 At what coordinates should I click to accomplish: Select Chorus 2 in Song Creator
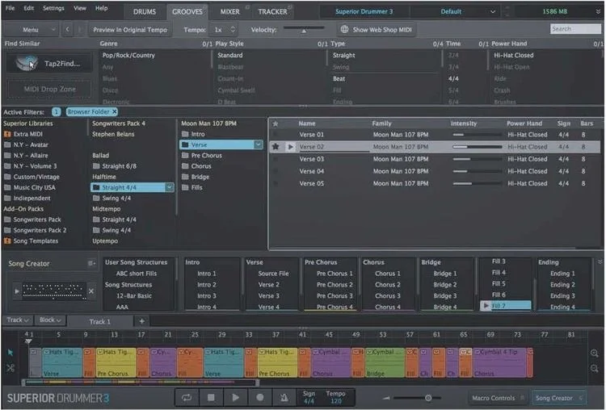(x=388, y=285)
